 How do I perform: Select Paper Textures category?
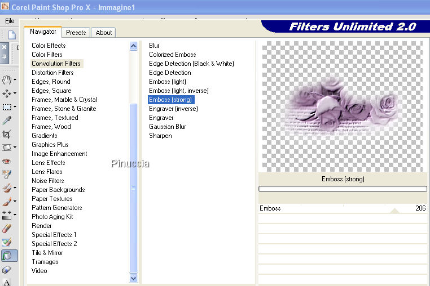pyautogui.click(x=52, y=199)
